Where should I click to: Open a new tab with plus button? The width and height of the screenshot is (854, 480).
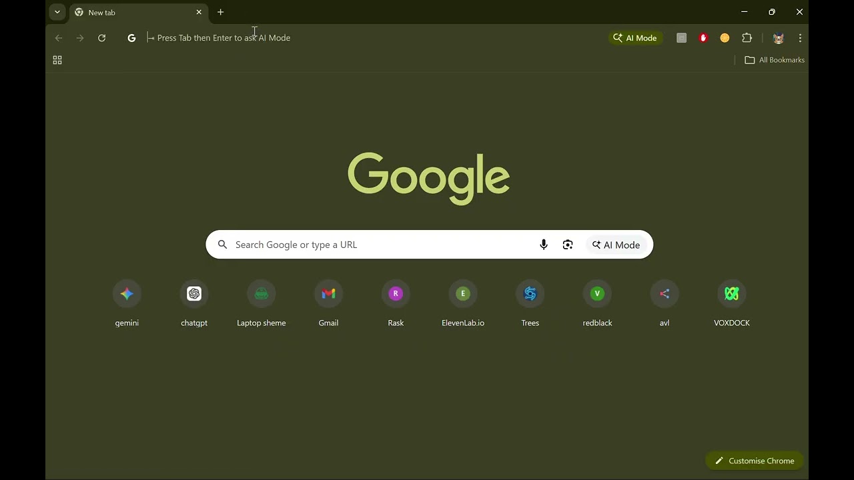coord(220,12)
